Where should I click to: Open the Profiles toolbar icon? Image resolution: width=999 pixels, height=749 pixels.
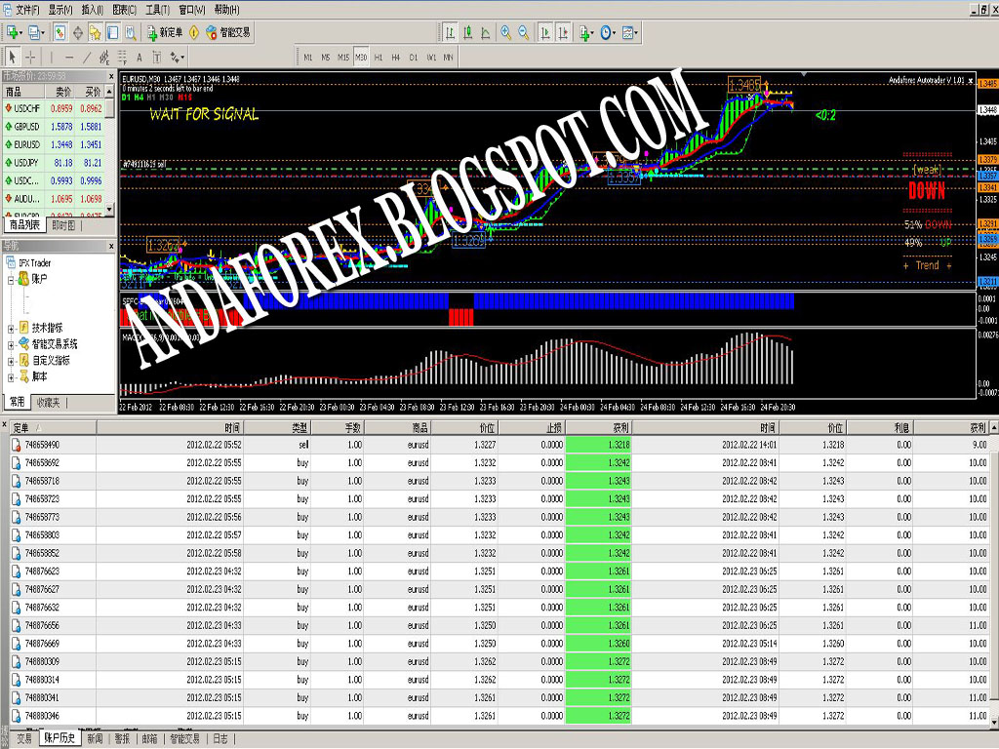(x=34, y=32)
